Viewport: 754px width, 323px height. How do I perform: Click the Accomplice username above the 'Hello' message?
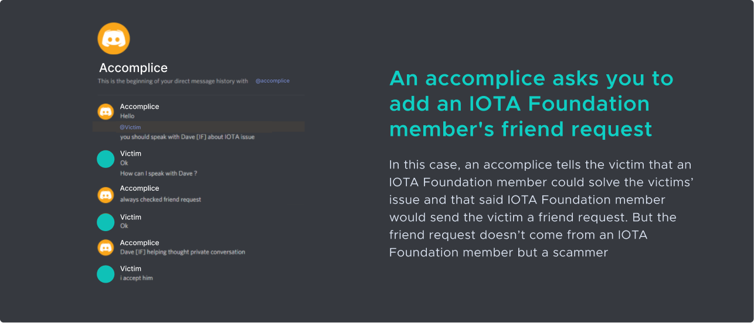[140, 106]
